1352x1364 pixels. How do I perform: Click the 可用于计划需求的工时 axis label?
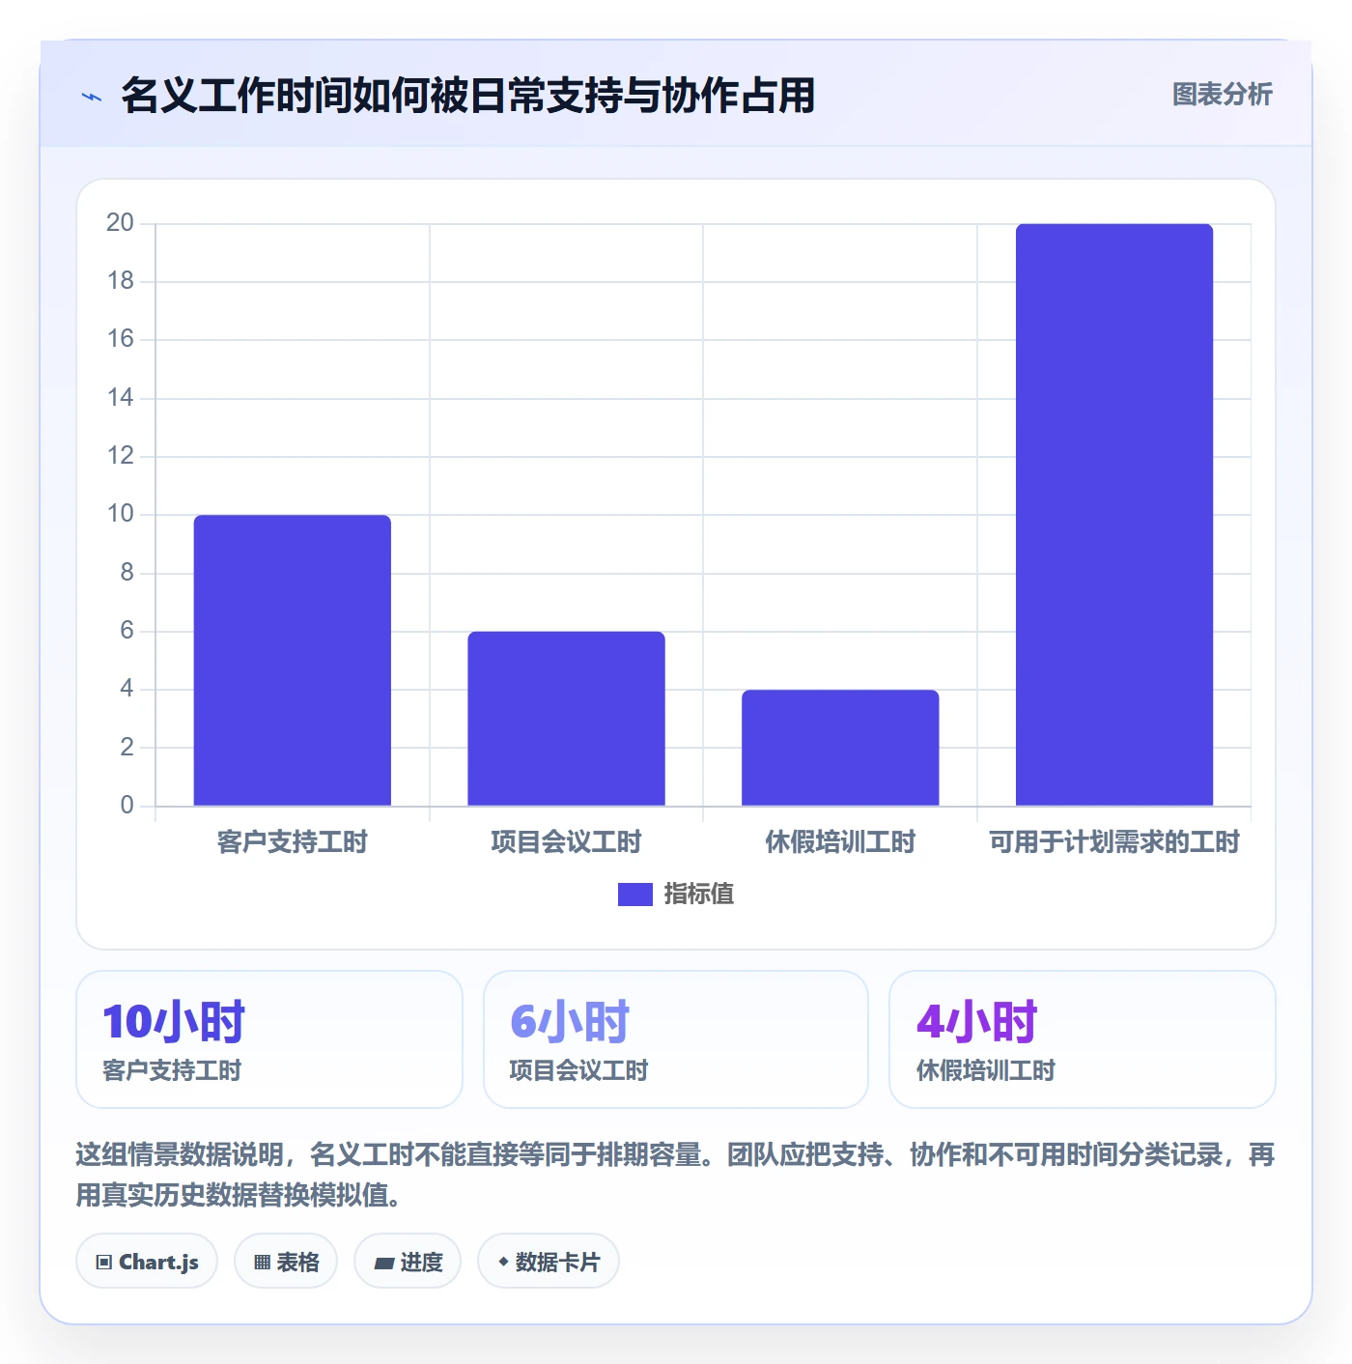[1114, 842]
